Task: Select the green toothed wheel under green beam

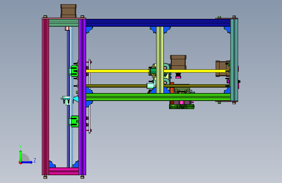Action: 181,106
